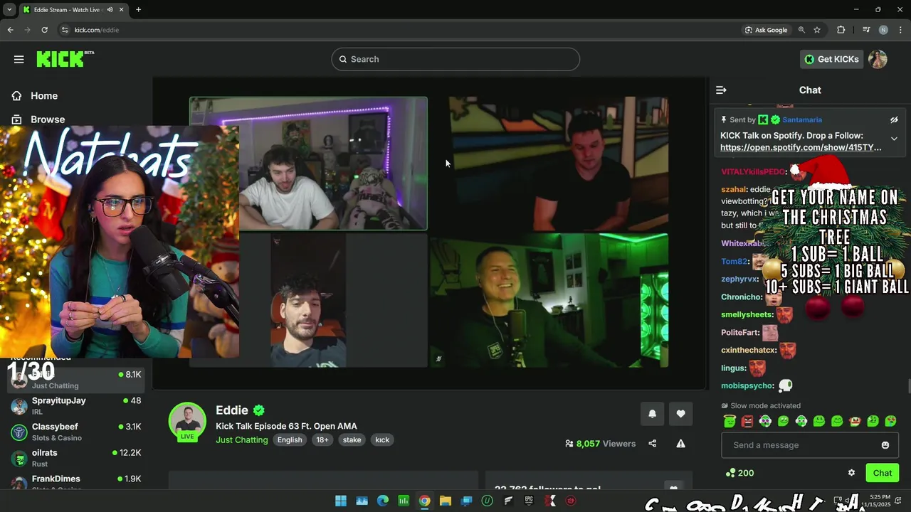Click smellysheets username in chat
Viewport: 911px width, 512px height.
coord(747,314)
